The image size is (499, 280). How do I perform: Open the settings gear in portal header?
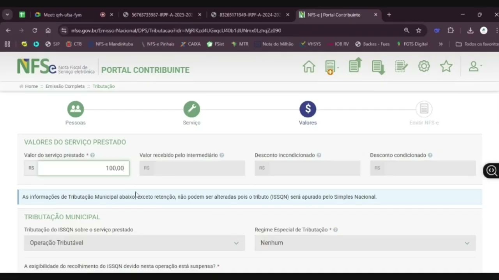coord(424,66)
